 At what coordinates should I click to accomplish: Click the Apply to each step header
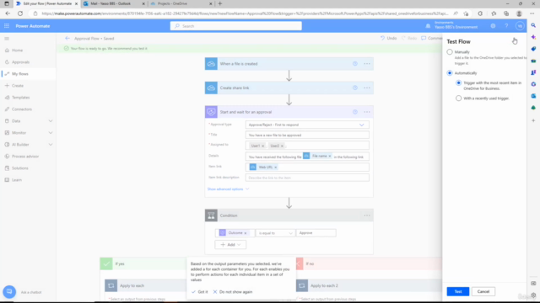[x=145, y=285]
